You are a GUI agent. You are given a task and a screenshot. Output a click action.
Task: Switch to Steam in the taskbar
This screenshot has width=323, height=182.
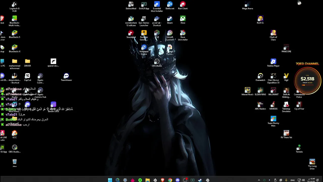200,180
